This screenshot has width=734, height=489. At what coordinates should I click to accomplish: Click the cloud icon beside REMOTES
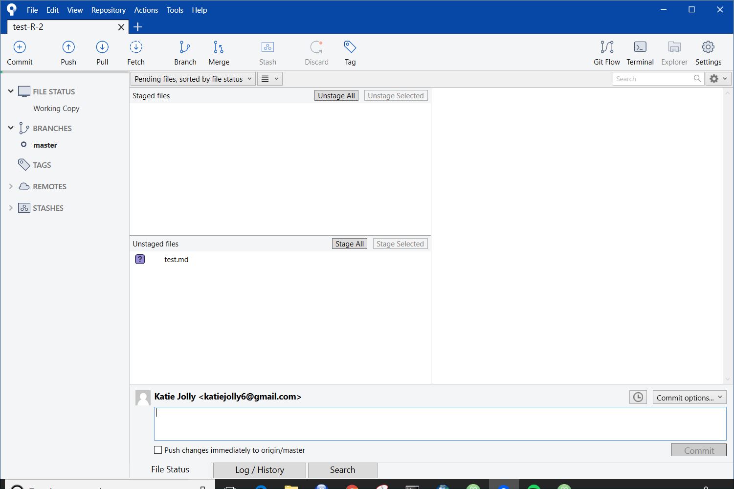(x=24, y=186)
